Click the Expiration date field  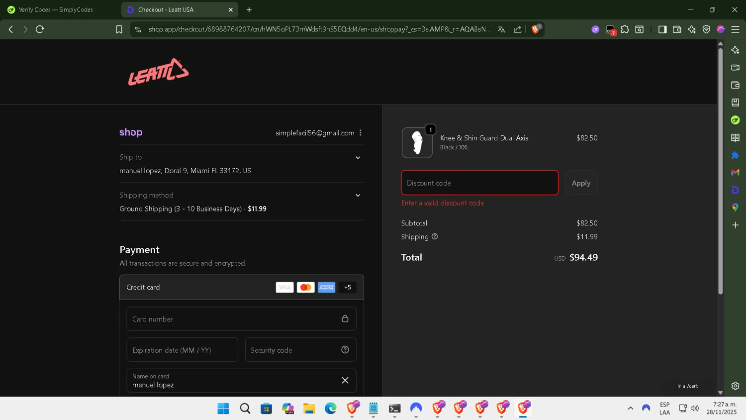pos(182,350)
